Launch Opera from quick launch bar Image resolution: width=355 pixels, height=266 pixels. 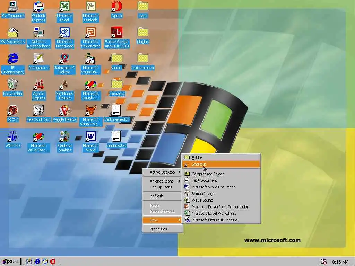click(53, 262)
